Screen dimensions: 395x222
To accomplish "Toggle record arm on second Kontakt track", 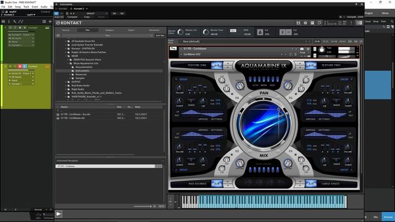I will 20,66.
